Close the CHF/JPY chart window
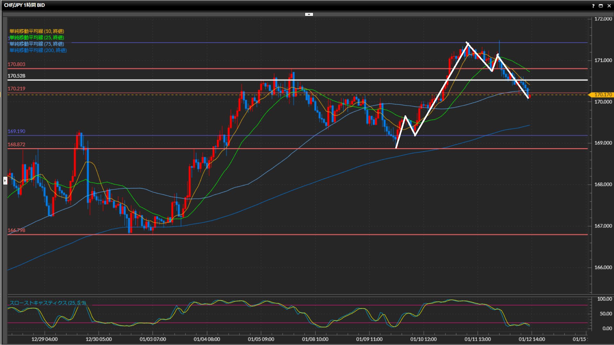The width and height of the screenshot is (614, 345). click(609, 6)
